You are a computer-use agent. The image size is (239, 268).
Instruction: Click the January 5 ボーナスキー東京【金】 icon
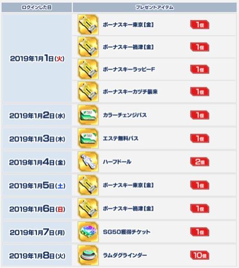(x=88, y=185)
